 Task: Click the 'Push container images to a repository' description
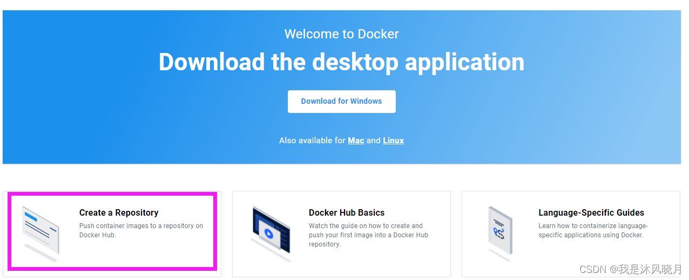pos(141,230)
